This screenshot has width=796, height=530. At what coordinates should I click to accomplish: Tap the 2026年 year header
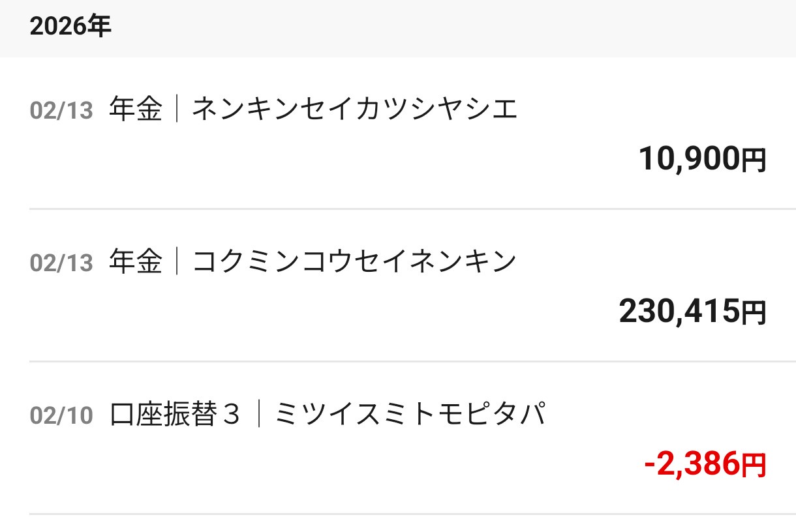click(70, 27)
